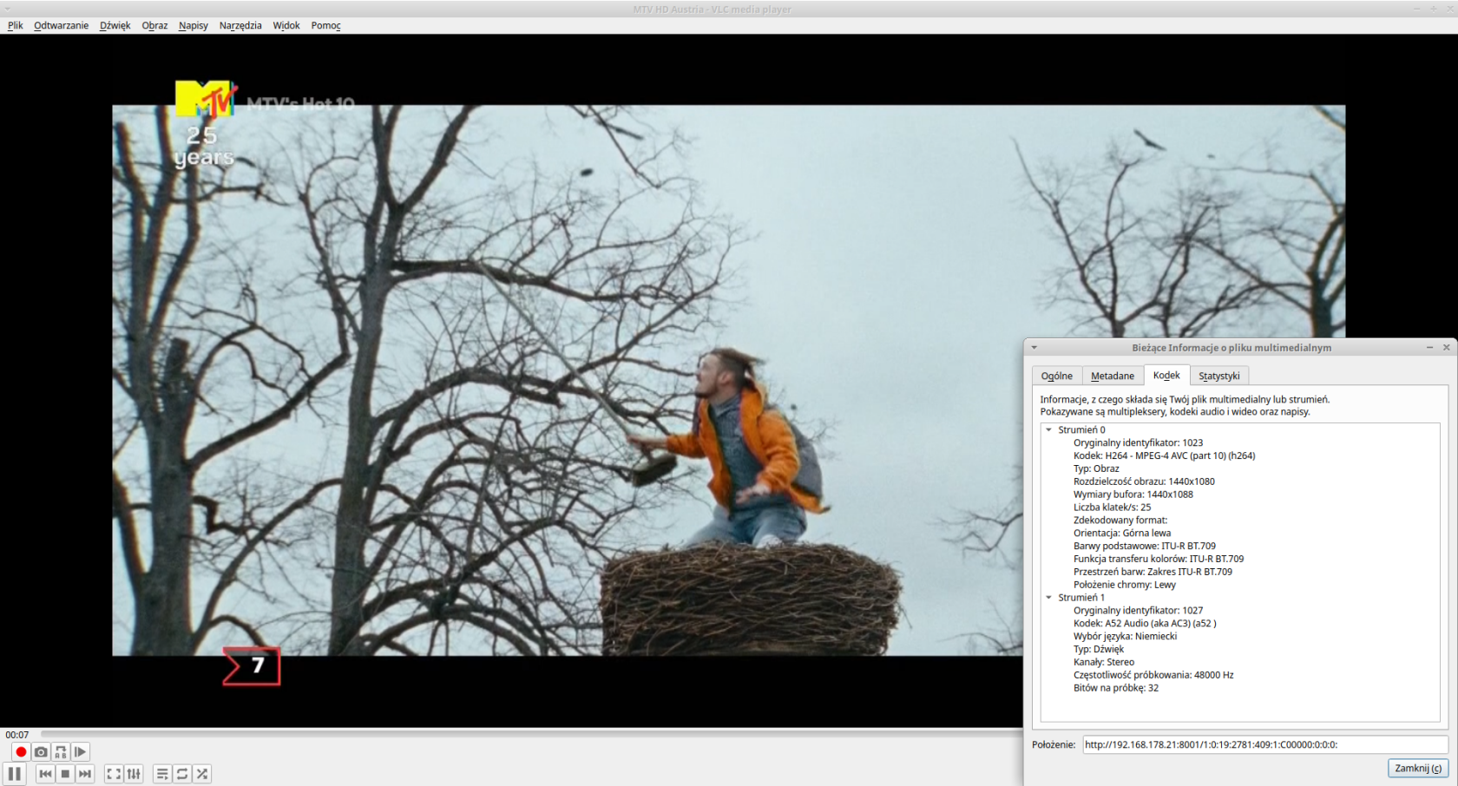Collapse the Strumień 1 tree node
This screenshot has height=786, width=1458.
coord(1048,597)
